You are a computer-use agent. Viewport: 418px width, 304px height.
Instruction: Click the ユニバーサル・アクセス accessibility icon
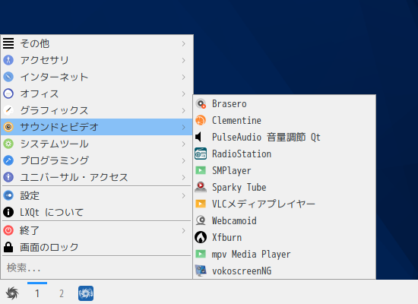point(8,177)
